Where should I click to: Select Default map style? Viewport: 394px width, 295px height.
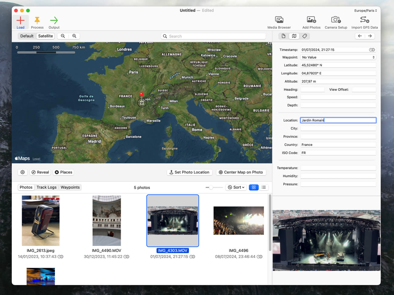pos(27,36)
